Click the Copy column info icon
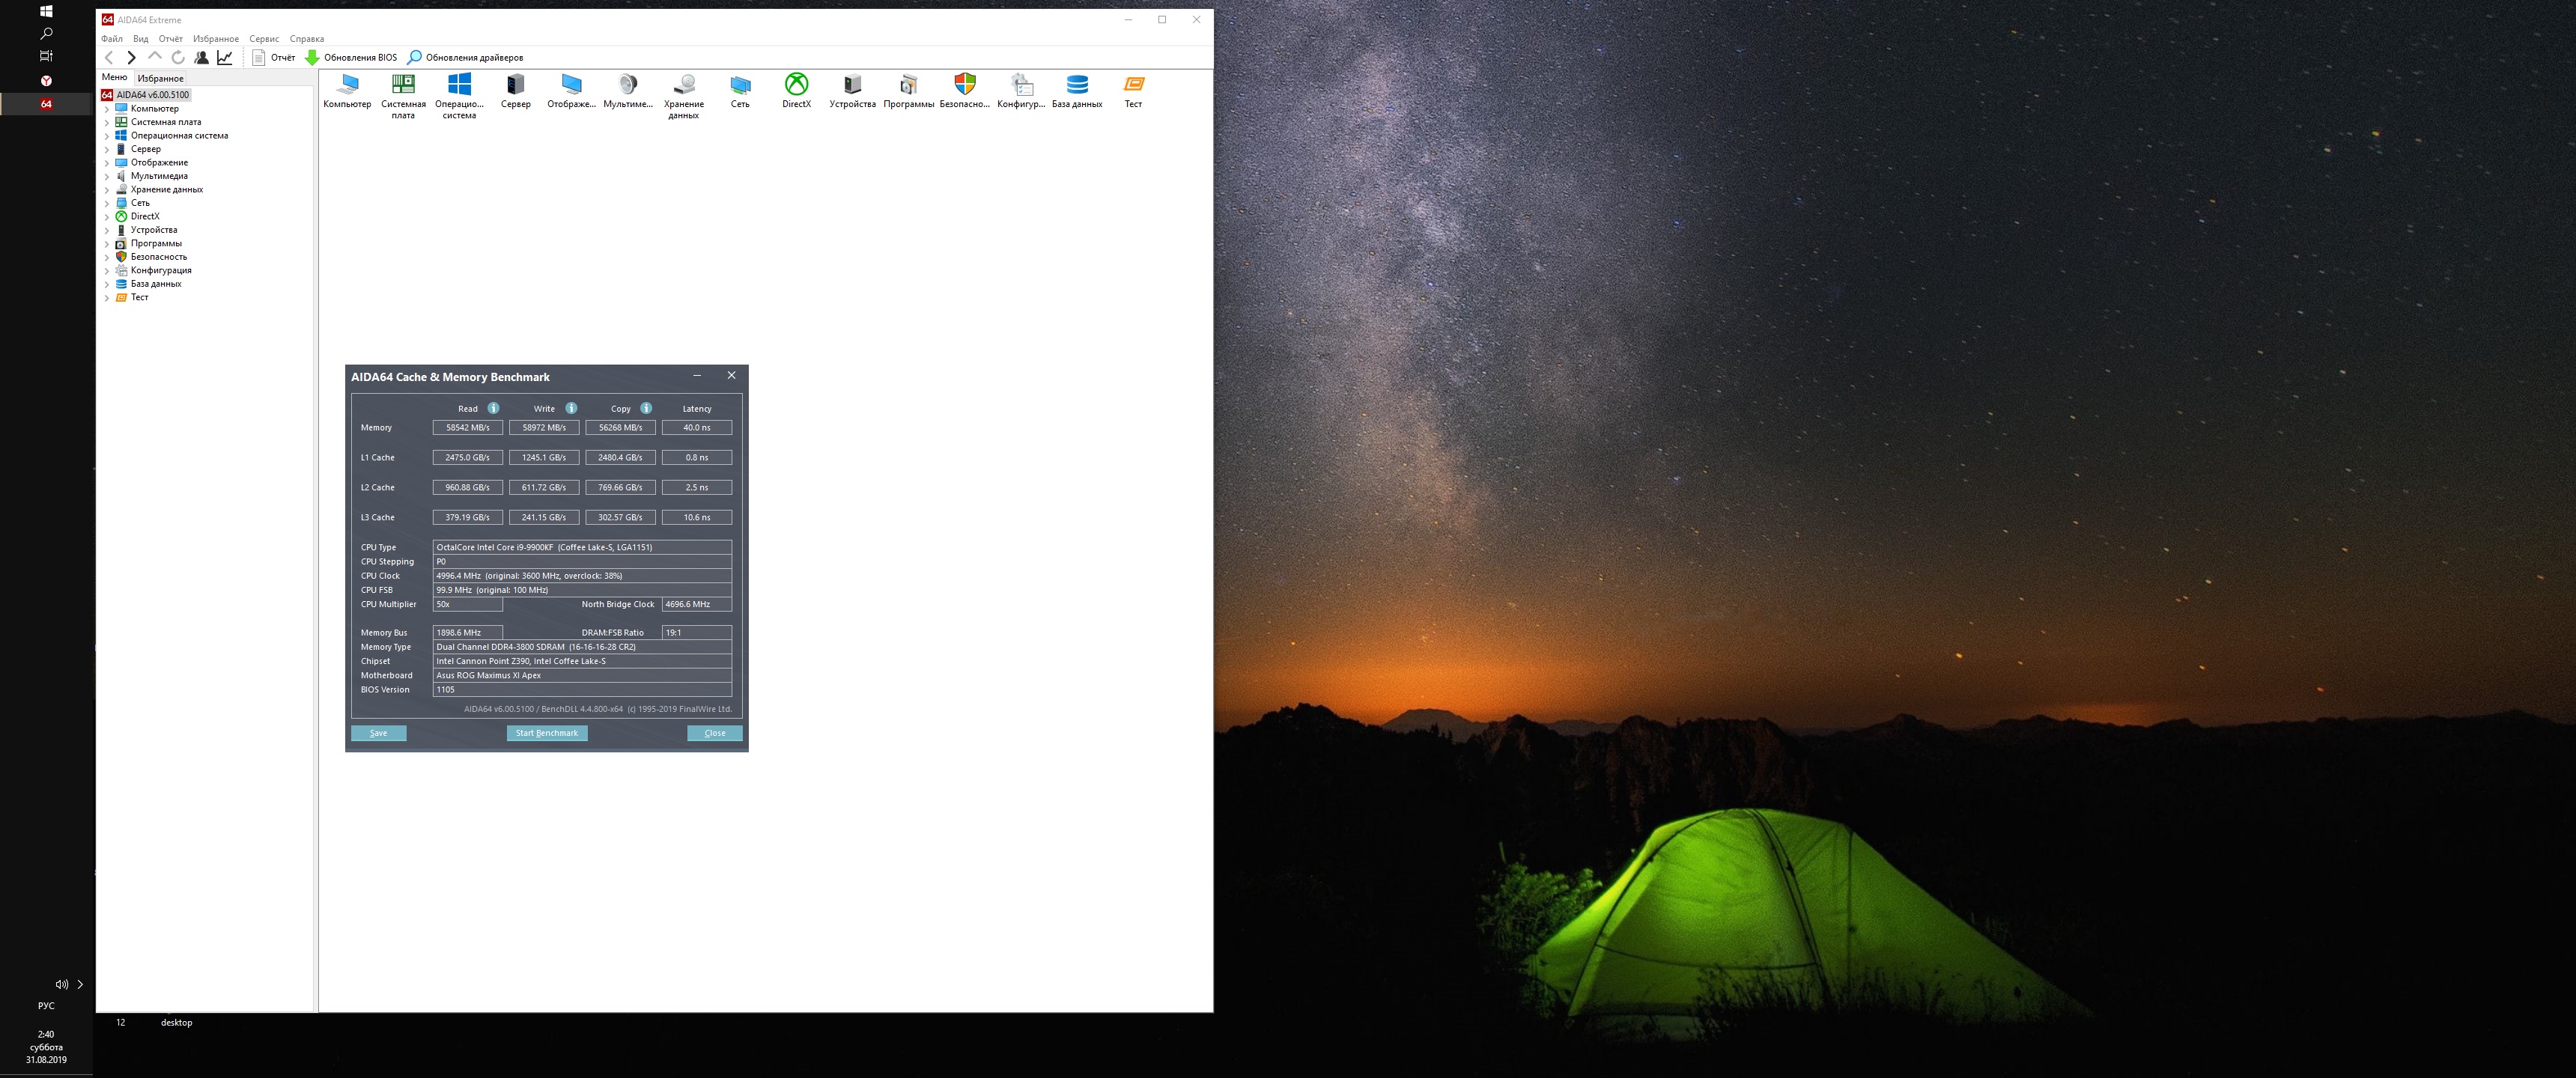This screenshot has width=2576, height=1078. [646, 408]
